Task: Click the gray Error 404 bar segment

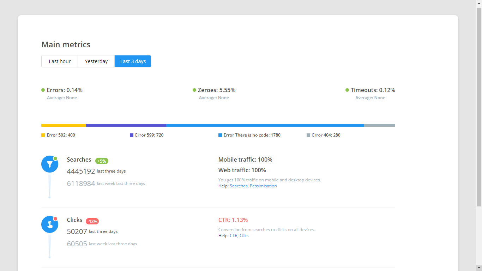Action: click(380, 125)
